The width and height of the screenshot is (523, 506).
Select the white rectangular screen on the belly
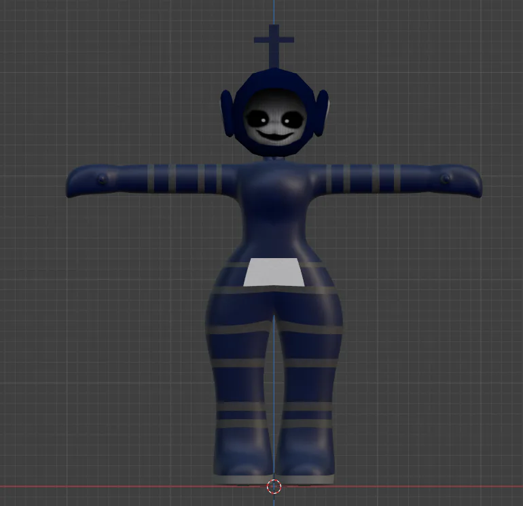274,272
